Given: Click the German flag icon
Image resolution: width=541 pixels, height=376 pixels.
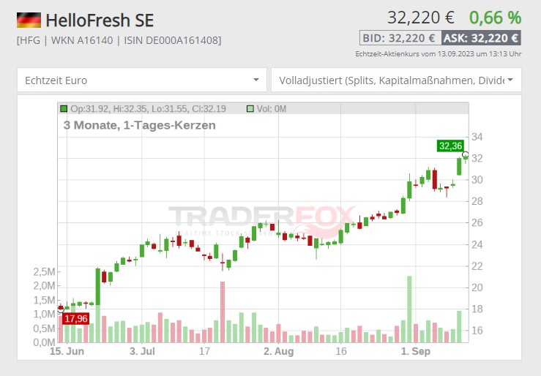Looking at the screenshot, I should pos(29,20).
